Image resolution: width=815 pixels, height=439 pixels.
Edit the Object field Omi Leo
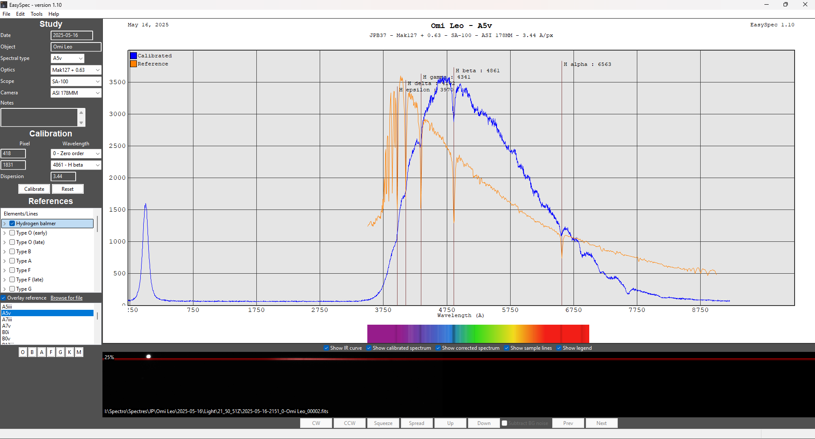point(76,47)
